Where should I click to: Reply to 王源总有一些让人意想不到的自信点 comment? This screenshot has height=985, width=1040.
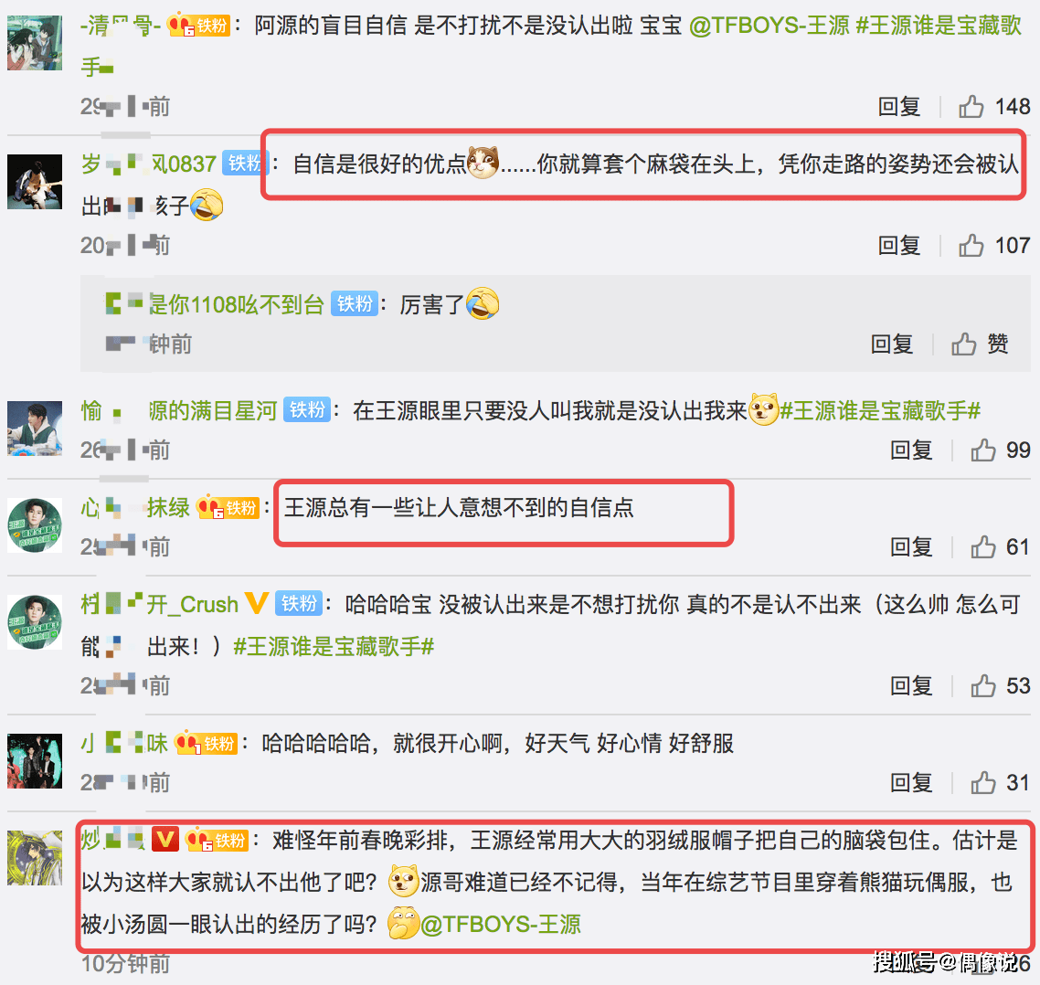910,546
